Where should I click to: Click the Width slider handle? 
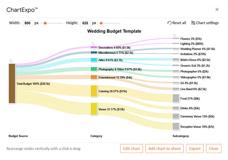click(x=45, y=23)
